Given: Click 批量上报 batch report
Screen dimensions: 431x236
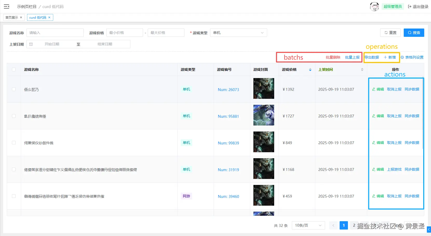Looking at the screenshot, I should click(352, 57).
